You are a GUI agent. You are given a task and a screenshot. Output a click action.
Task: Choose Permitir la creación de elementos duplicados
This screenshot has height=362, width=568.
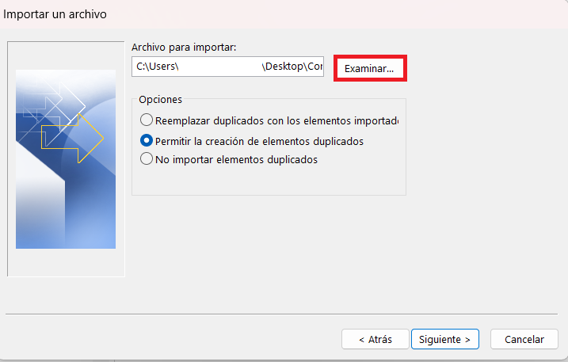(x=258, y=141)
